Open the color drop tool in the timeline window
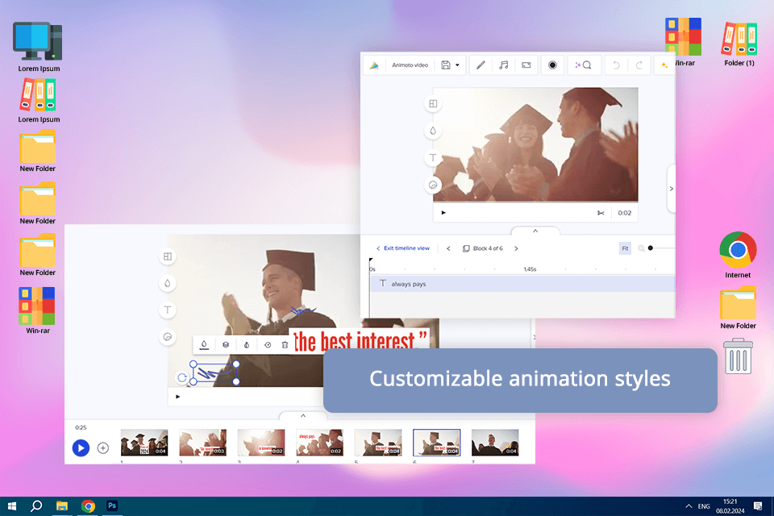Screen dimensions: 774x516 coord(433,131)
